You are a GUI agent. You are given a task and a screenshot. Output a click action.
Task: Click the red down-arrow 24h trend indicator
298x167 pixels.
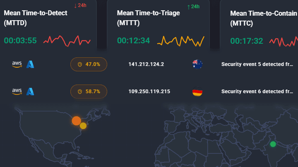tap(80, 5)
